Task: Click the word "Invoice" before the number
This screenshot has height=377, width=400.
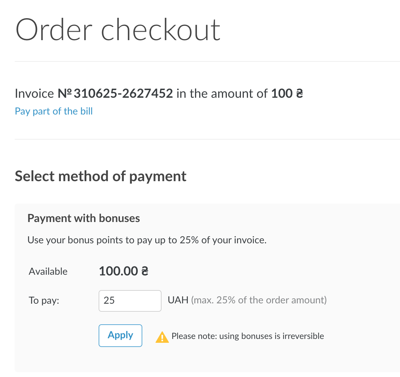Action: [x=34, y=94]
